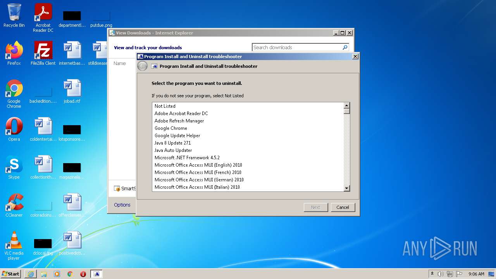496x279 pixels.
Task: Click the Next button in troubleshooter
Action: point(316,207)
